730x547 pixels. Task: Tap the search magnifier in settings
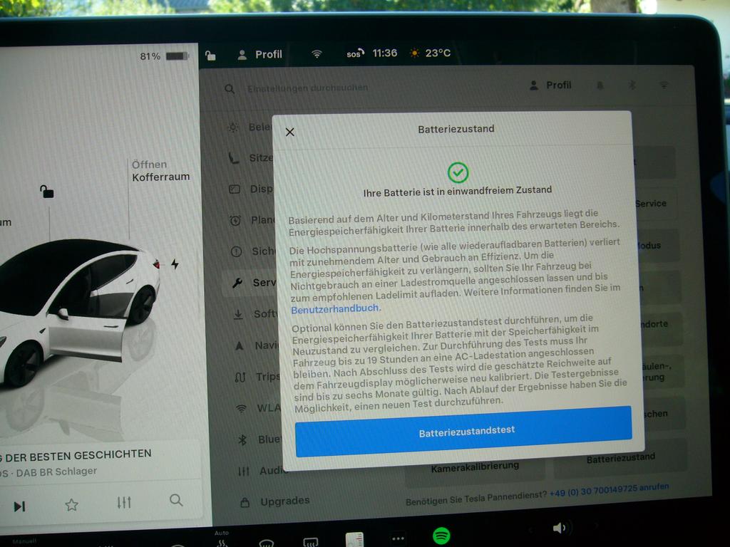click(x=230, y=88)
